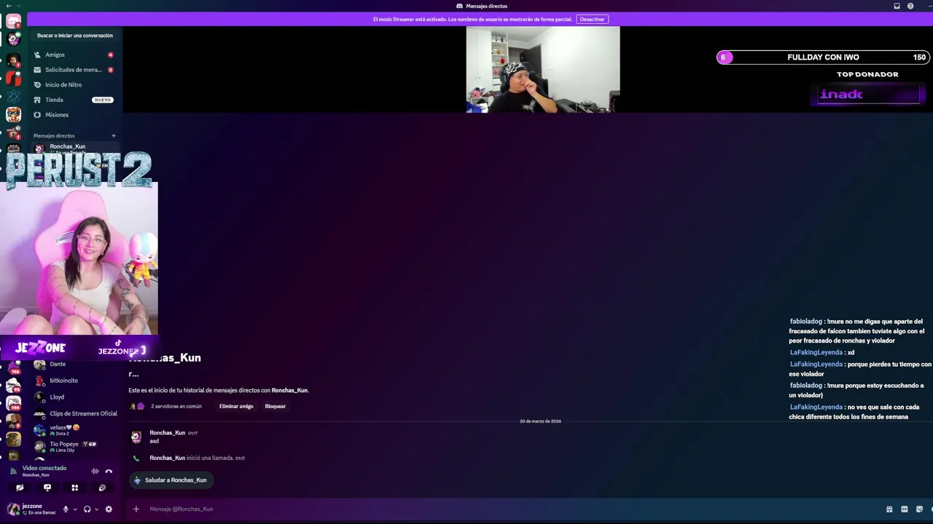
Task: Open Ronchas_Kun direct message in list
Action: (x=74, y=148)
